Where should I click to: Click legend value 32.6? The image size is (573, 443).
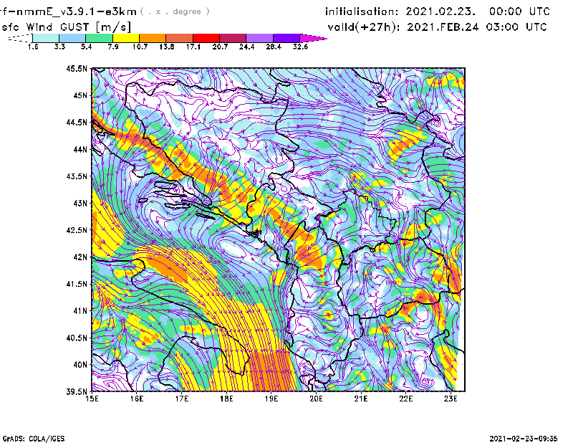click(300, 47)
